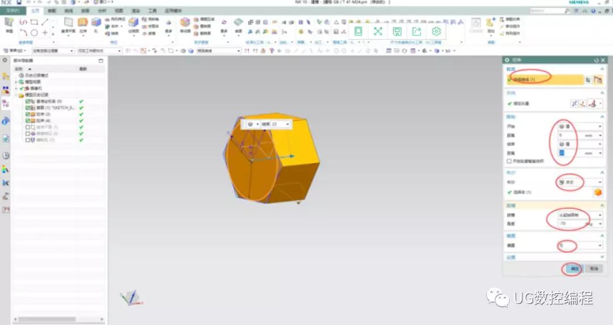Image resolution: width=613 pixels, height=325 pixels.
Task: Click the gear settings overlay icon
Action: (x=436, y=31)
